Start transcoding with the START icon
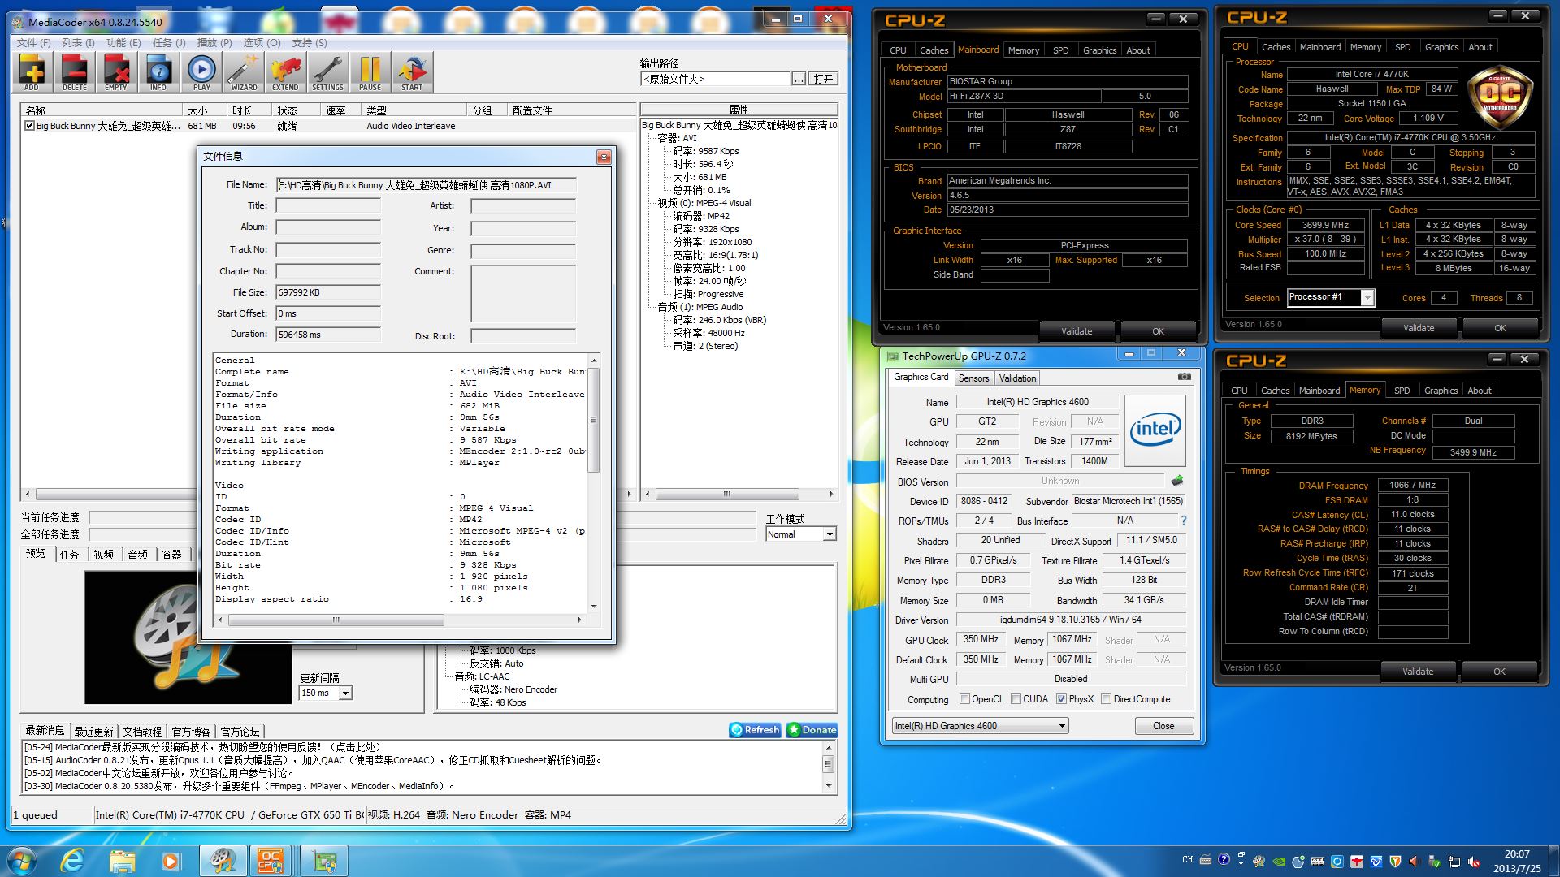 tap(413, 71)
